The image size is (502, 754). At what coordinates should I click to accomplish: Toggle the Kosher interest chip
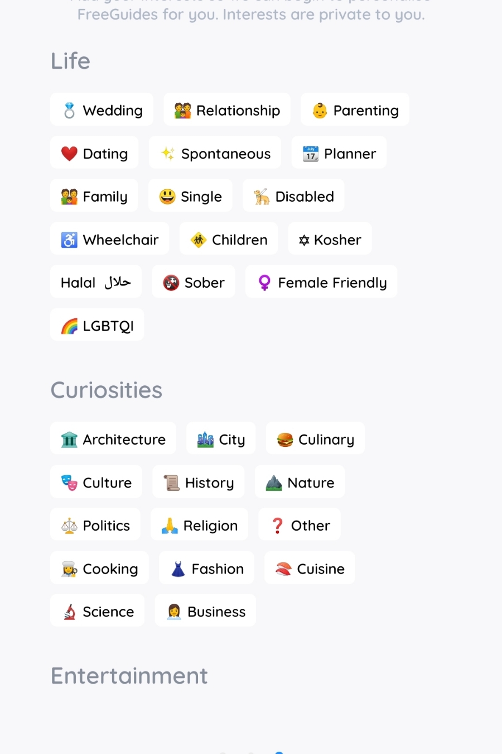pos(330,240)
